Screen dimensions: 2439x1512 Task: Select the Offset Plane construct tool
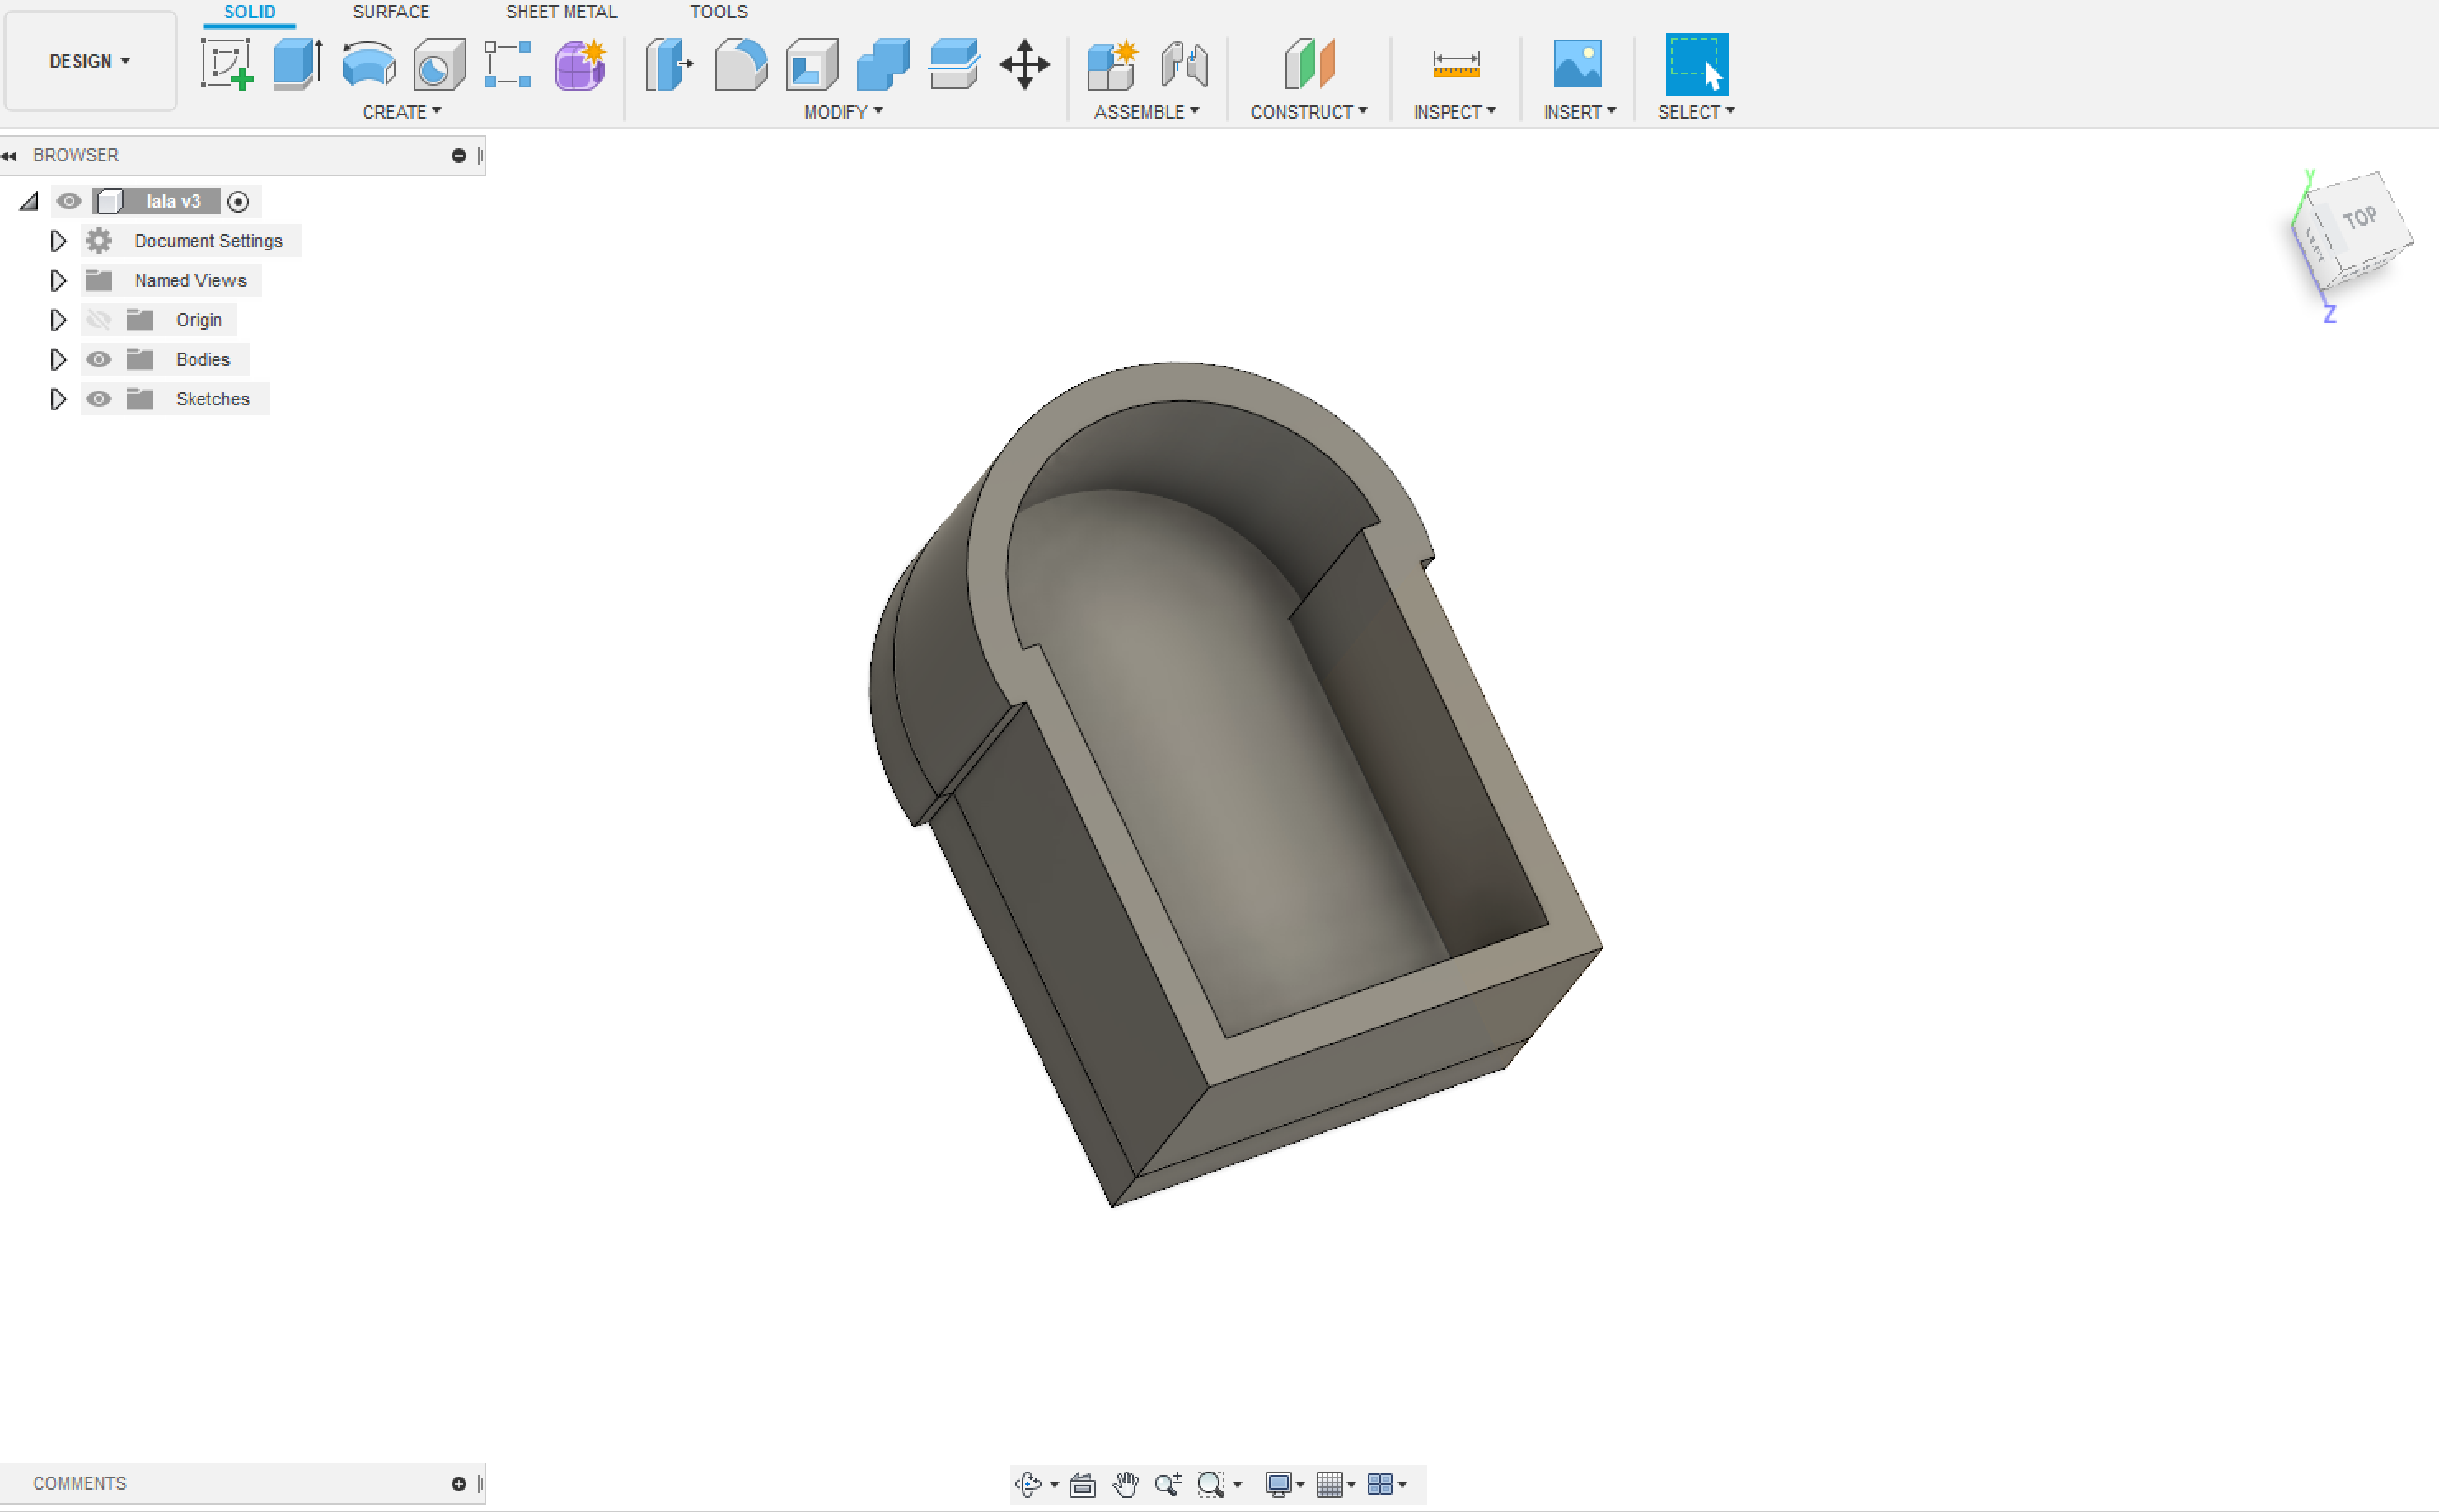tap(1309, 64)
